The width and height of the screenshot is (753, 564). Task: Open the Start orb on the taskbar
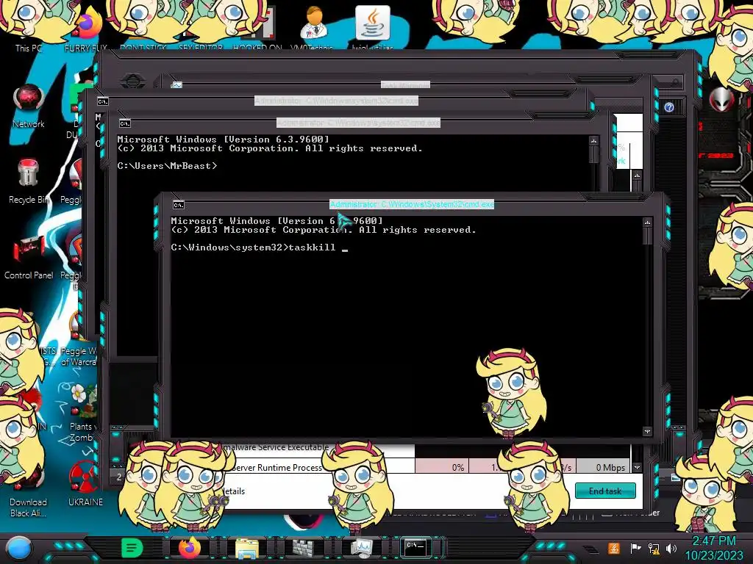tap(18, 549)
